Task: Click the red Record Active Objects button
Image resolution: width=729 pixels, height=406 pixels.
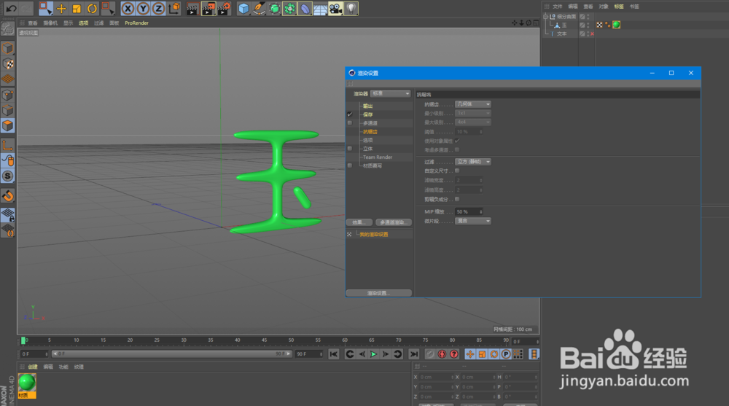Action: click(442, 354)
